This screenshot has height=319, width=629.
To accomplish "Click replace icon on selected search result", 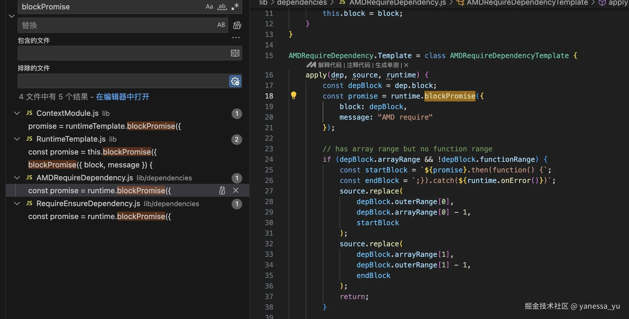I will [222, 191].
